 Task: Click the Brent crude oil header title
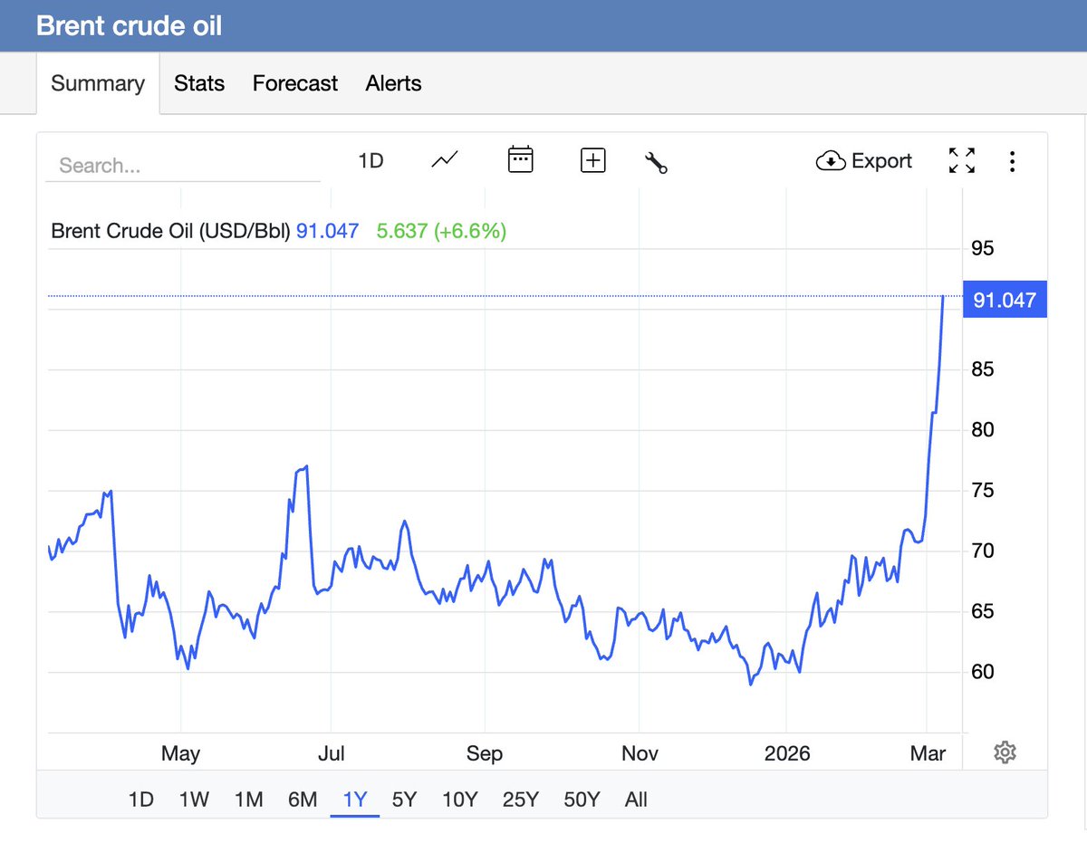tap(129, 25)
